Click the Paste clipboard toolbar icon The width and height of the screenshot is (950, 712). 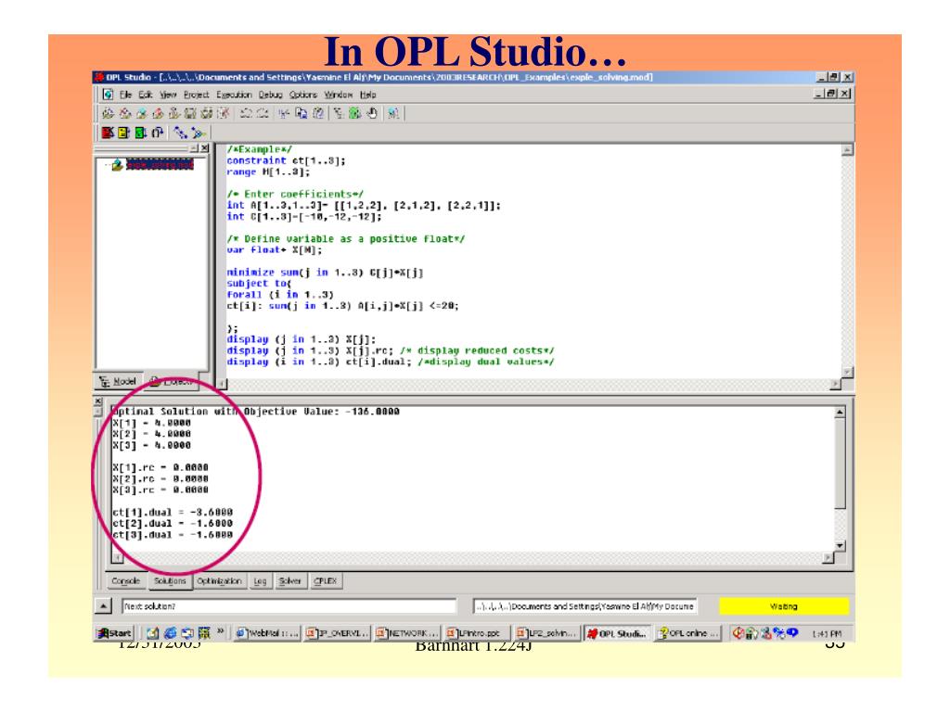tap(318, 113)
